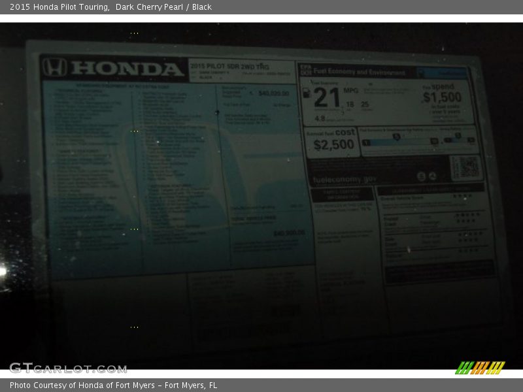Click the total price at bottom of price column

(x=289, y=233)
